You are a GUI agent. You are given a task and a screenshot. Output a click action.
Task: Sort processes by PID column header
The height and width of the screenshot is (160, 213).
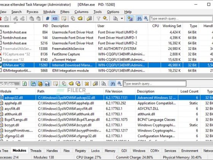tap(42, 26)
